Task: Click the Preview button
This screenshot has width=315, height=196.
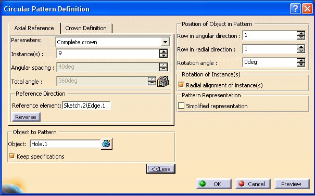Action: point(292,184)
